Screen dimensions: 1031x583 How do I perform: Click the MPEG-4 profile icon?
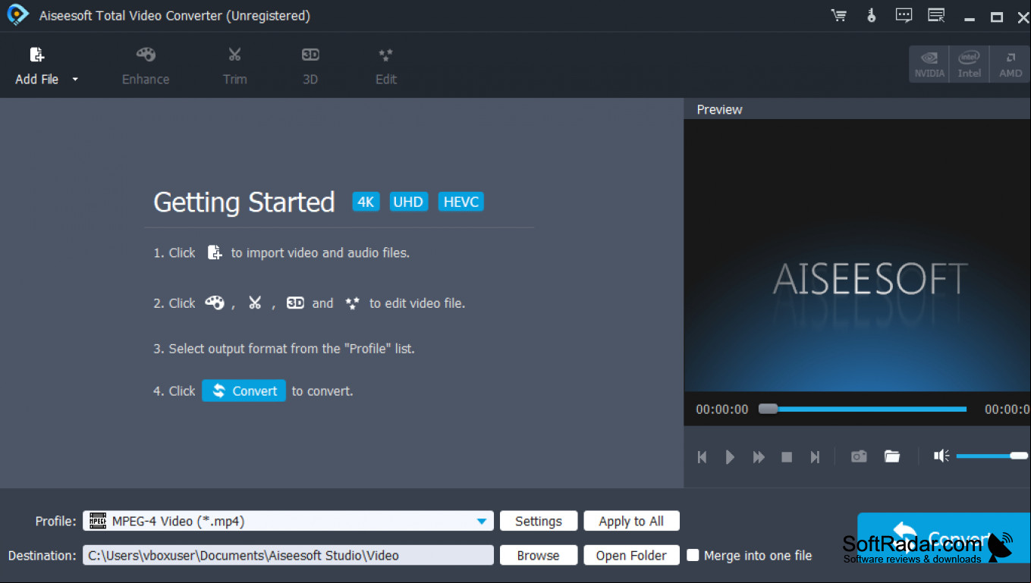pyautogui.click(x=98, y=521)
